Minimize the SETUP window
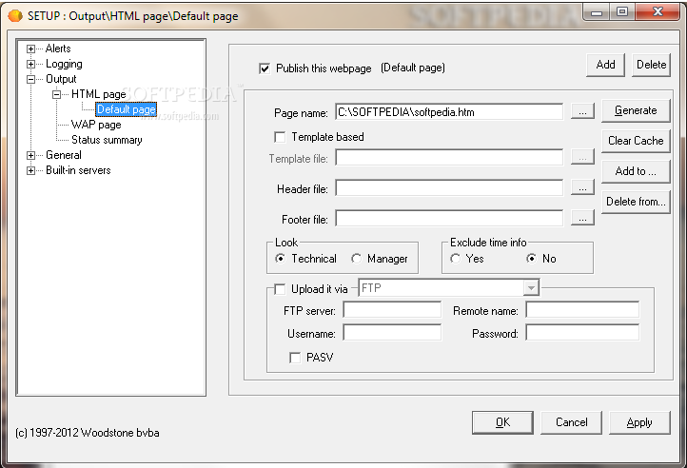Image resolution: width=687 pixels, height=468 pixels. point(597,11)
